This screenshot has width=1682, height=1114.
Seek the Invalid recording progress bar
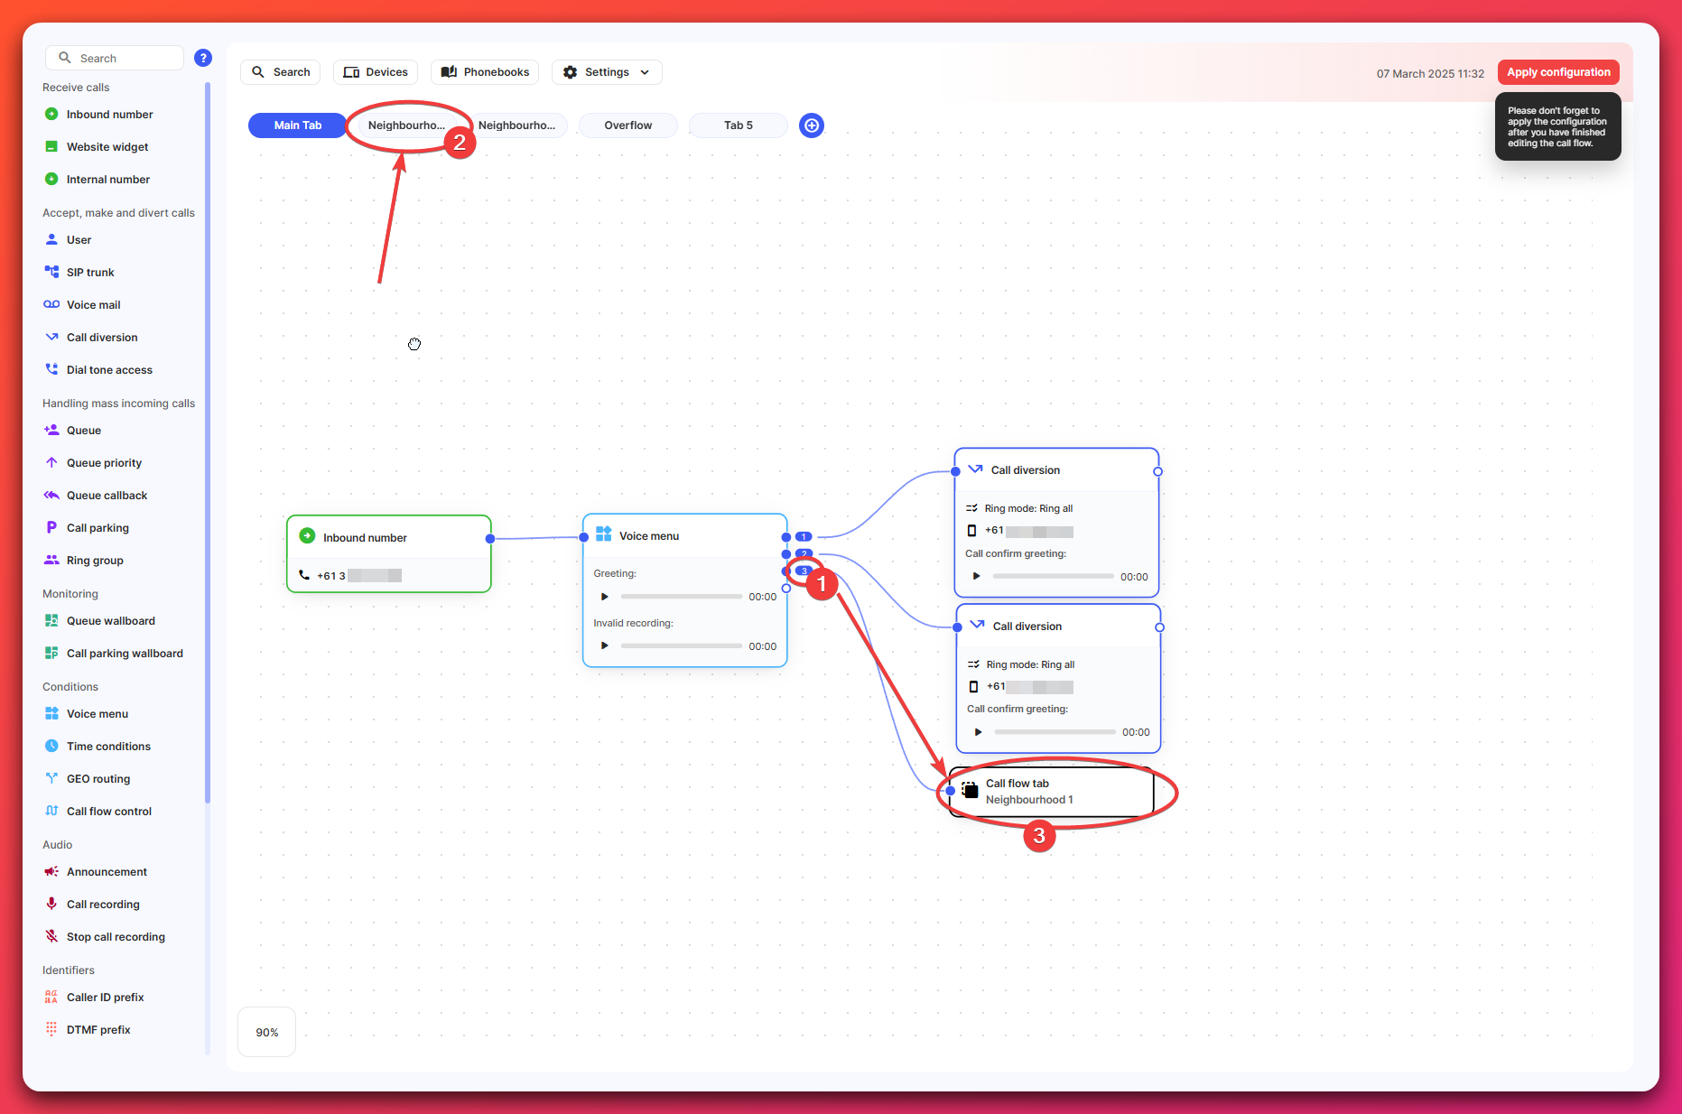682,645
